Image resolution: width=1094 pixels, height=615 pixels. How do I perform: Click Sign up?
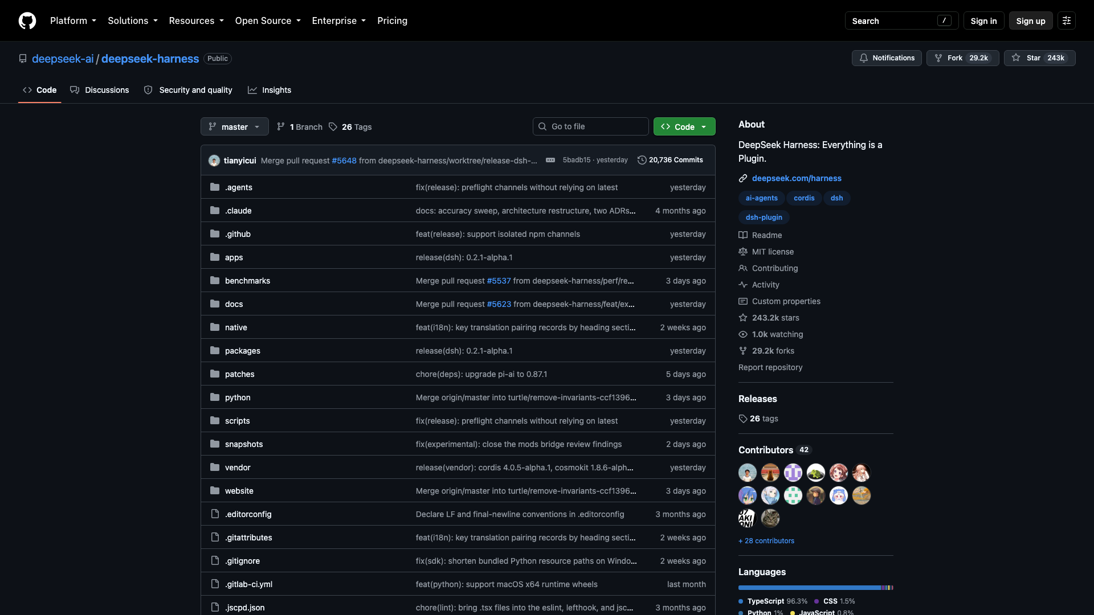pos(1031,20)
